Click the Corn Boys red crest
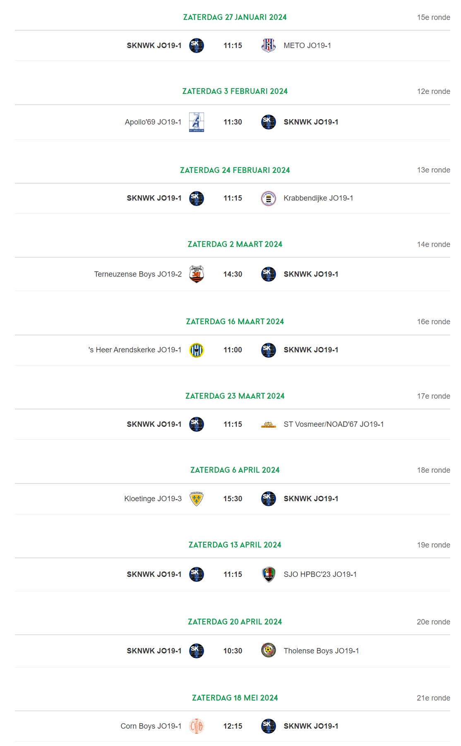This screenshot has width=461, height=746. [x=197, y=726]
